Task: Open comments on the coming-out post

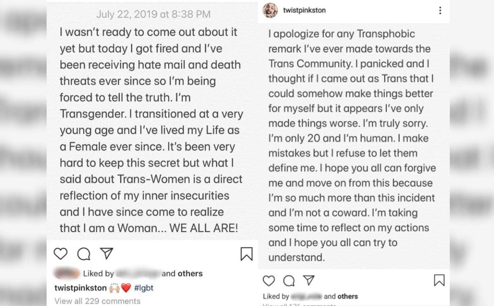Action: 84,254
